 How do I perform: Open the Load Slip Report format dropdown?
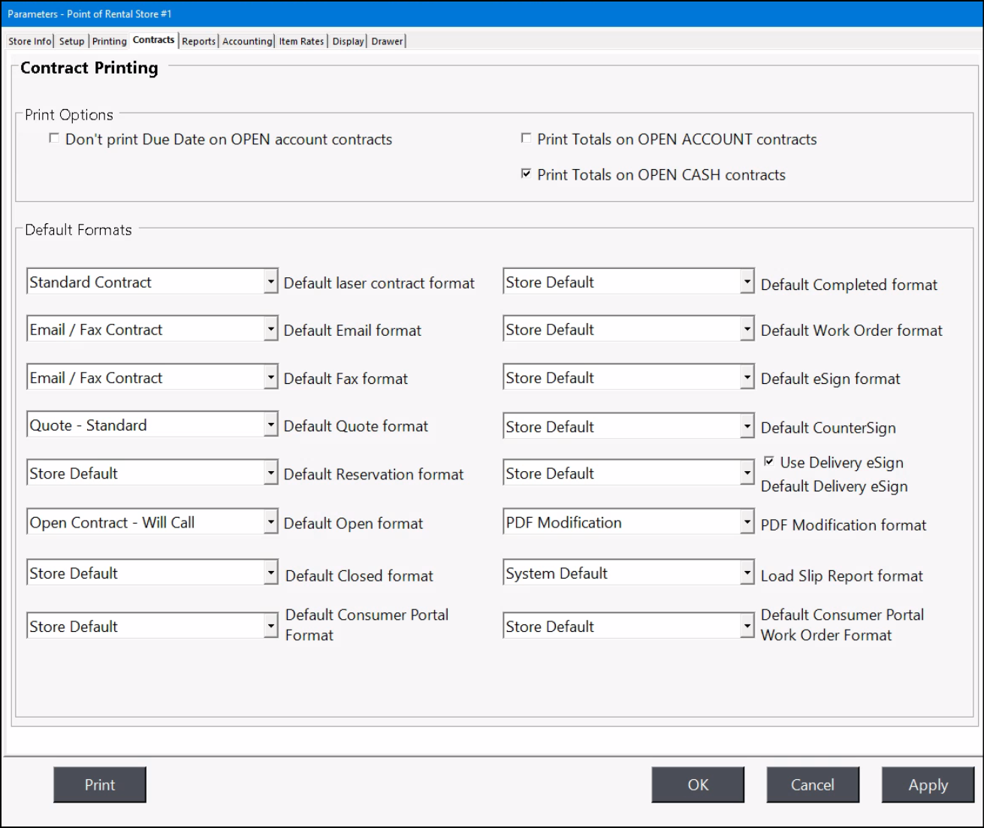coord(747,574)
